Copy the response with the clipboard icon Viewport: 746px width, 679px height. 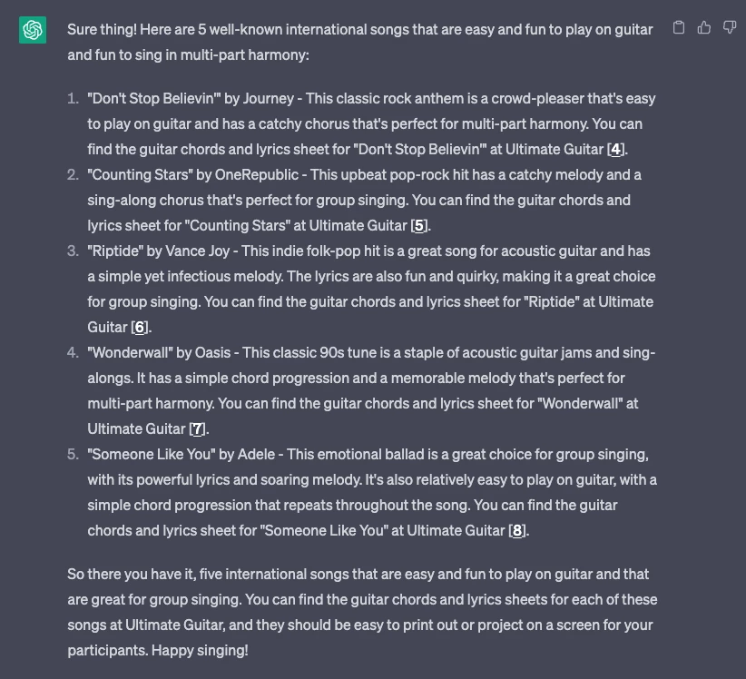679,28
